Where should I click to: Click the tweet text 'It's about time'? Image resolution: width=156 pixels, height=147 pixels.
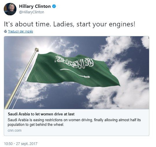(x=27, y=24)
